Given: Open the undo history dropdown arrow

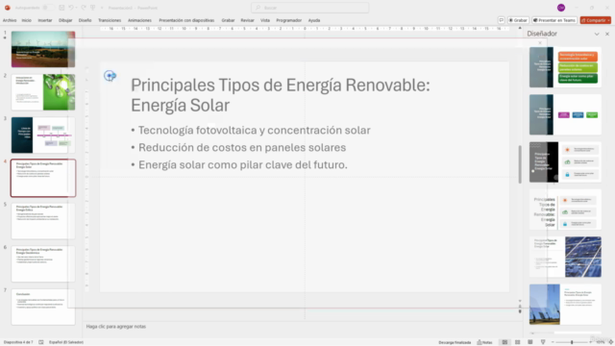Looking at the screenshot, I should point(76,8).
